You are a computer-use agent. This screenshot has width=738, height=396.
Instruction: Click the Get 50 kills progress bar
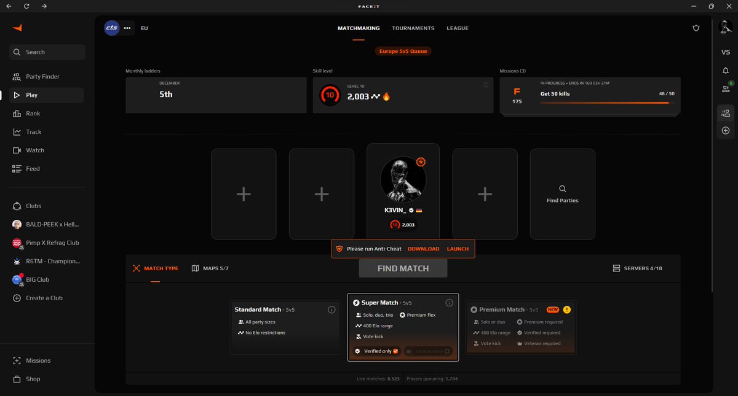pyautogui.click(x=607, y=103)
